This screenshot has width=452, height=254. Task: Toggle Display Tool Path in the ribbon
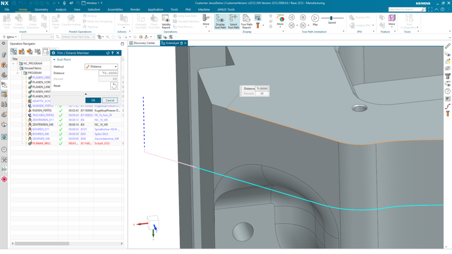point(220,22)
